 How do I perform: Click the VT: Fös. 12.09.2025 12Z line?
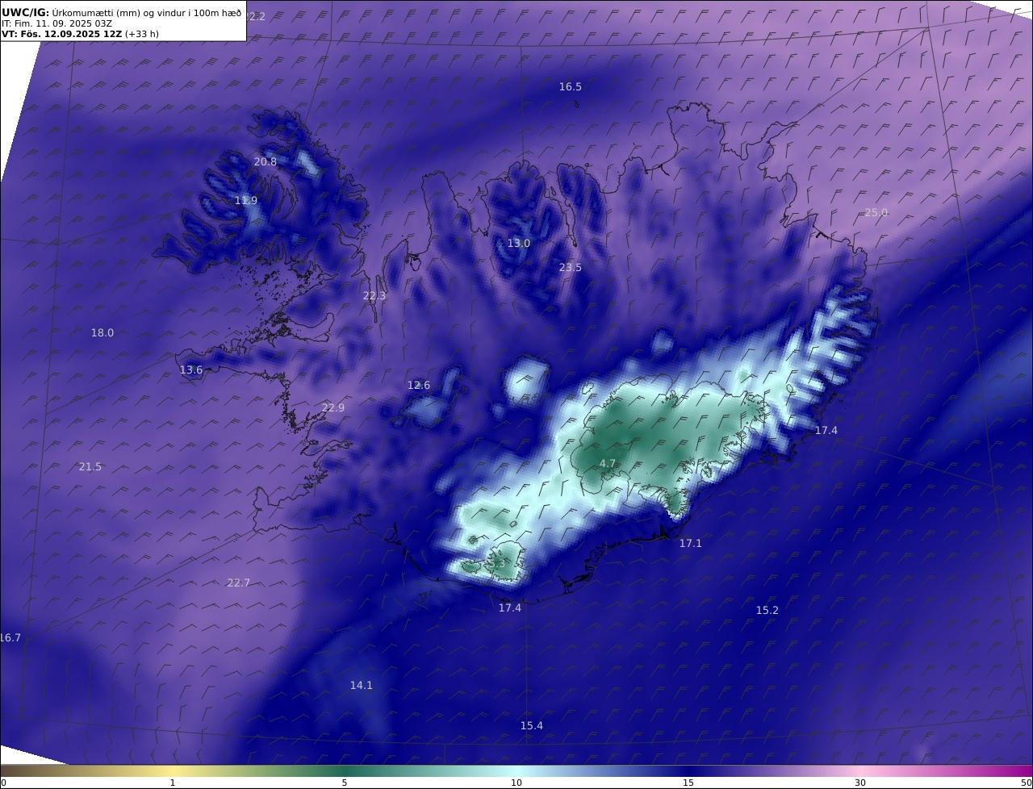pos(80,34)
